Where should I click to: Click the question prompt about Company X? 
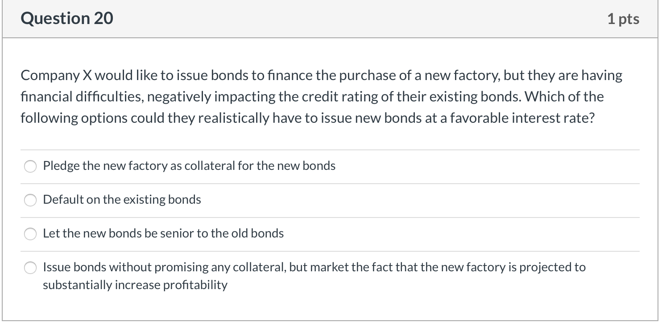[312, 96]
